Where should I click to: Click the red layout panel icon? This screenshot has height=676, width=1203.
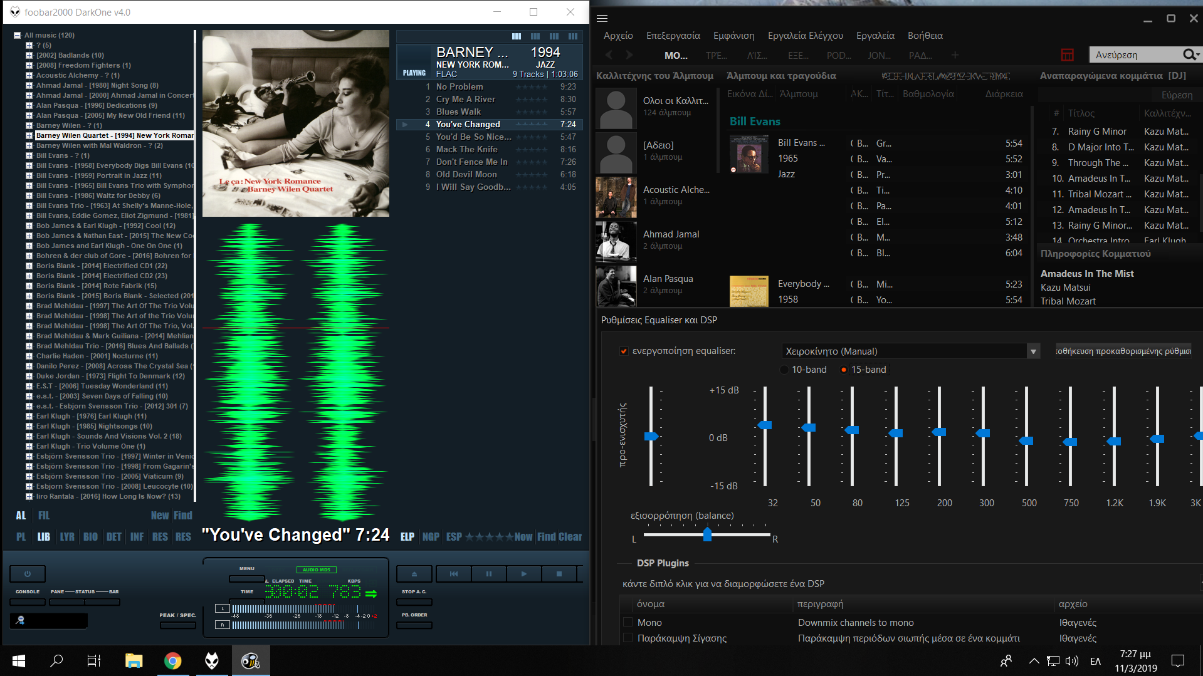pos(1067,55)
